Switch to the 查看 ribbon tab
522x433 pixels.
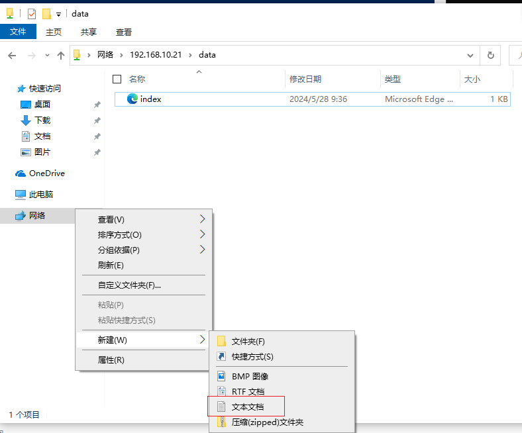coord(124,32)
